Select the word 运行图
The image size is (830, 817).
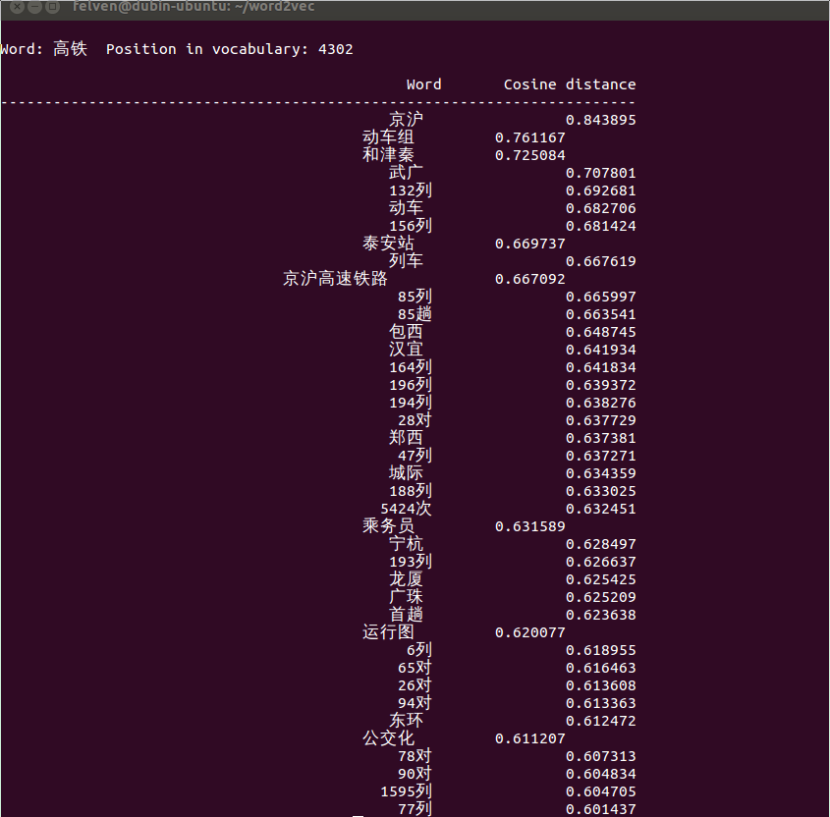(388, 632)
